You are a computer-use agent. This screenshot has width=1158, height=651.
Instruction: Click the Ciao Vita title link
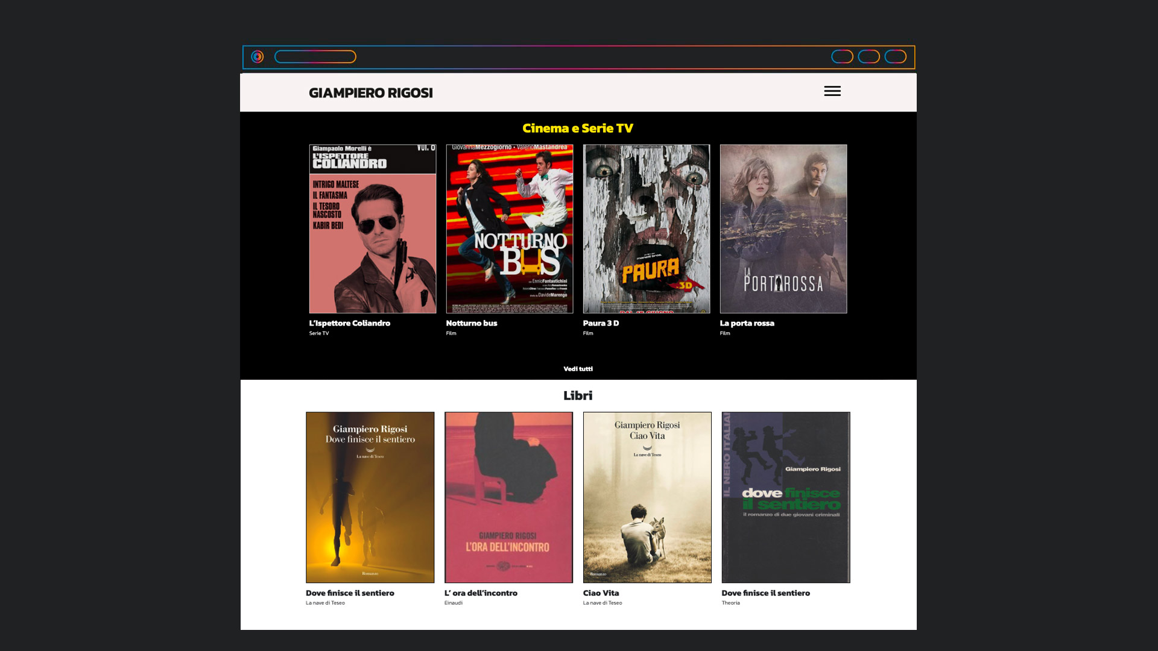[x=601, y=593]
